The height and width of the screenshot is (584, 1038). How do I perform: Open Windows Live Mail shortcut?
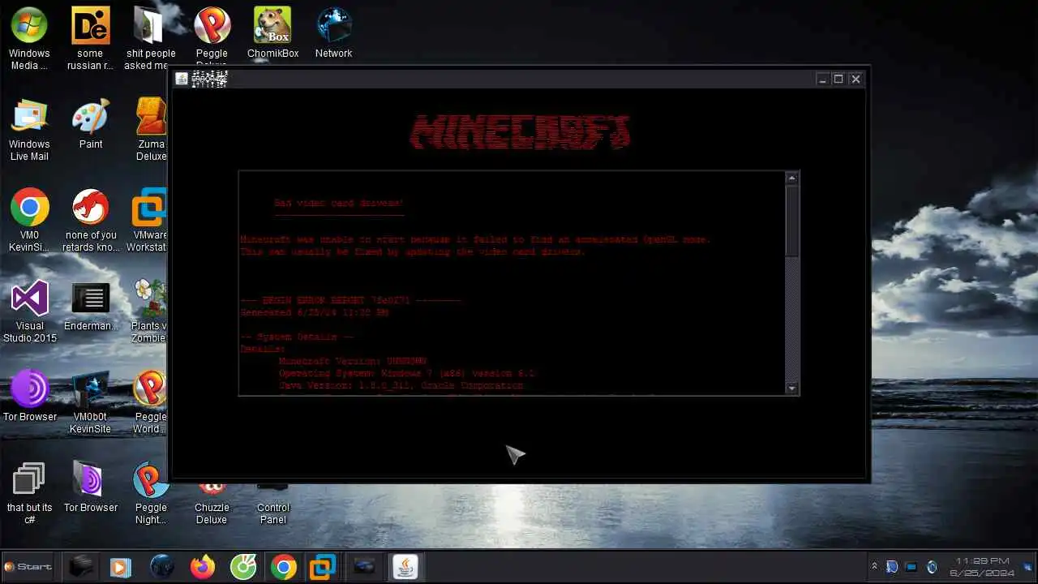[x=29, y=130]
